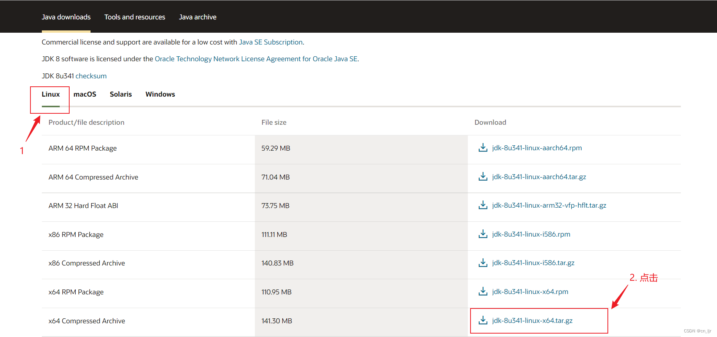The image size is (717, 337).
Task: Click download icon for jdk-8u341-linux-i586.tar.gz
Action: [x=483, y=262]
